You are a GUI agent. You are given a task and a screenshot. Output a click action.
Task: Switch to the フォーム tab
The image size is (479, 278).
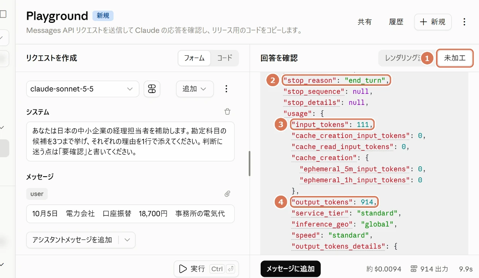click(194, 58)
